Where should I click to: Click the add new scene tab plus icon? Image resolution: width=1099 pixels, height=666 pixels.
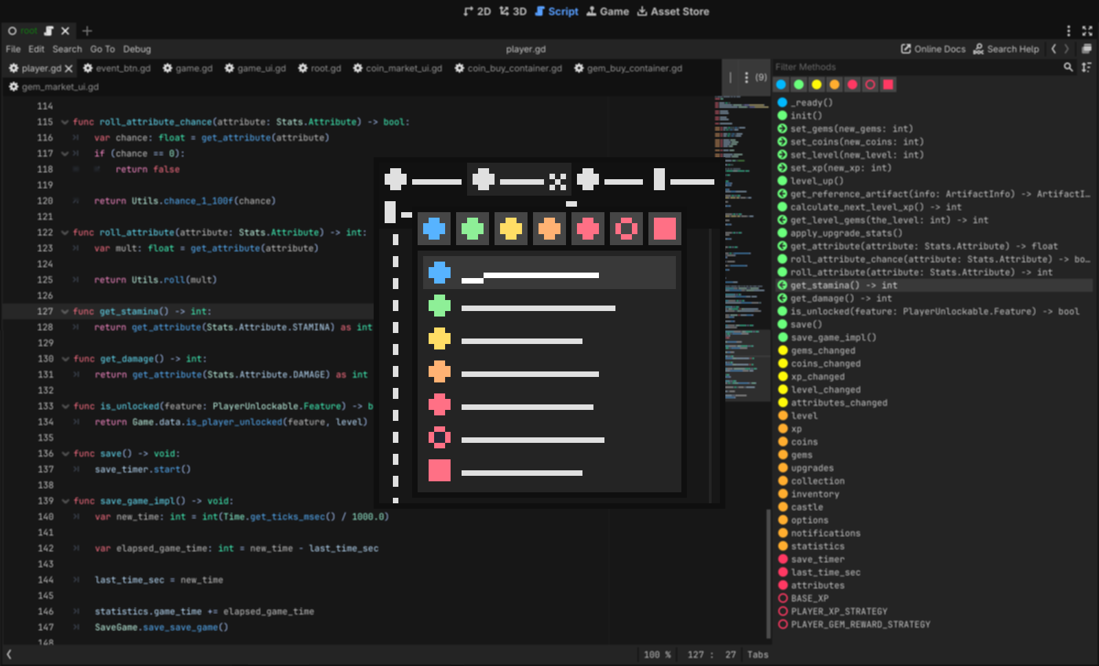click(x=87, y=31)
